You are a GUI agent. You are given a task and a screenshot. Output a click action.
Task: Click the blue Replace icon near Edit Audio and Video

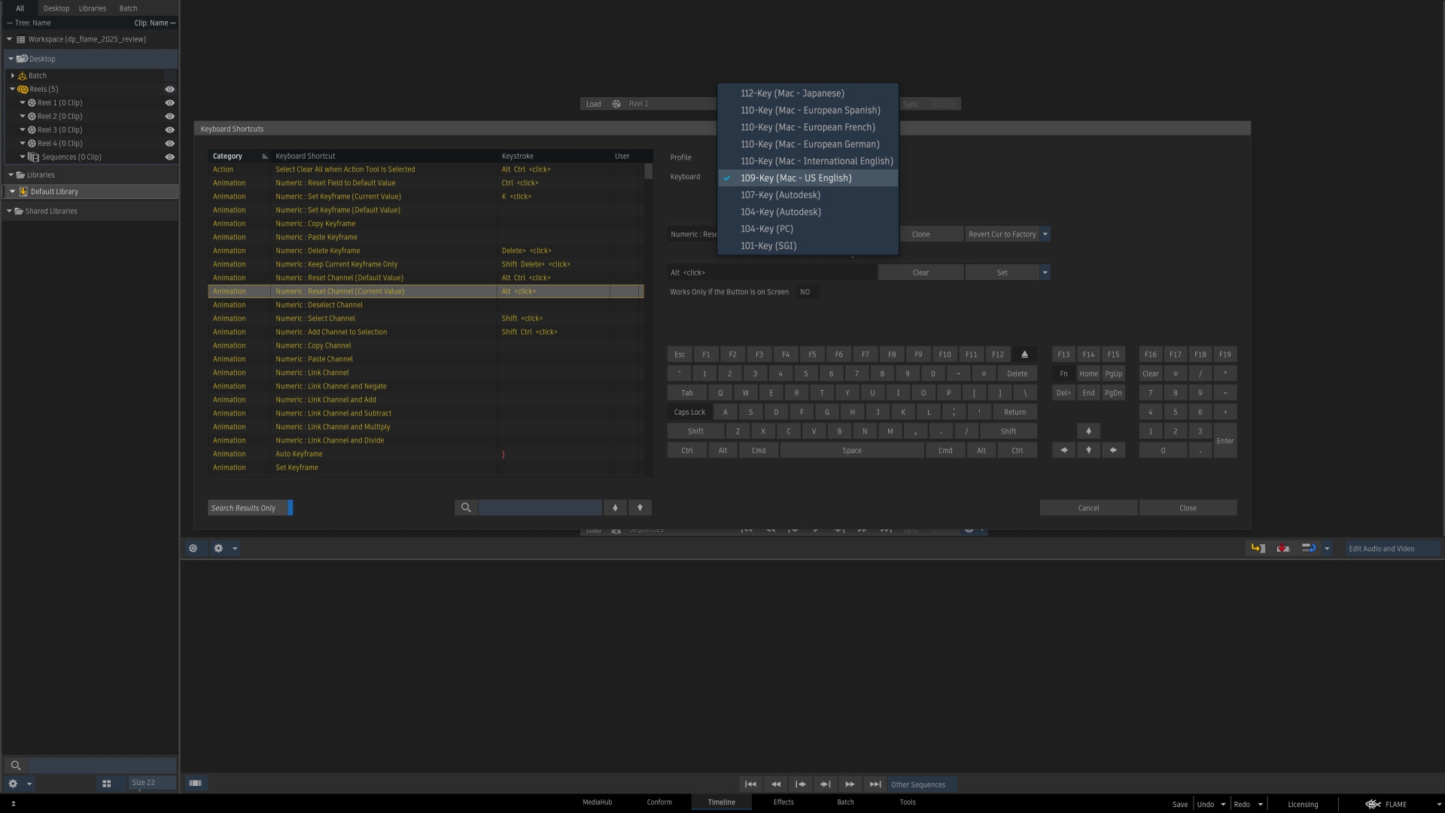coord(1308,548)
